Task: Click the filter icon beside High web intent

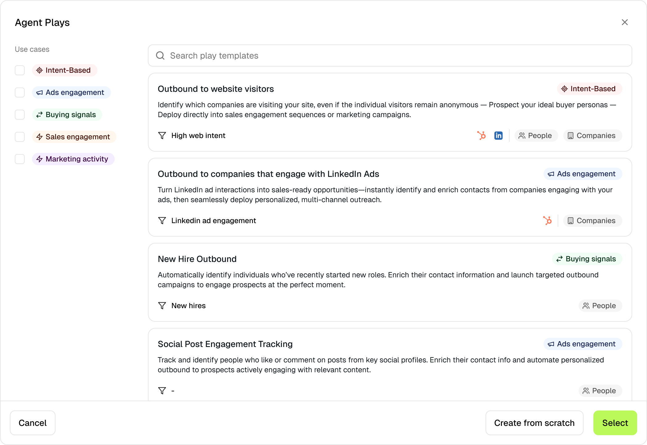Action: pyautogui.click(x=162, y=136)
